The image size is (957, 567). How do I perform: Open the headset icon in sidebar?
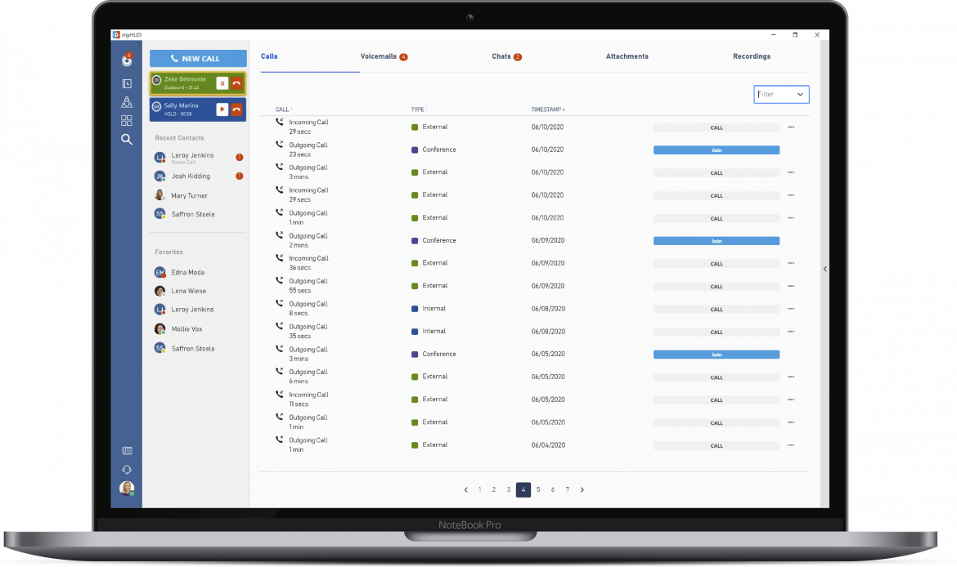pyautogui.click(x=127, y=469)
